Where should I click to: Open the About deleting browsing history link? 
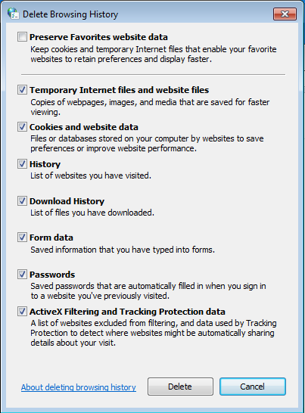click(79, 387)
